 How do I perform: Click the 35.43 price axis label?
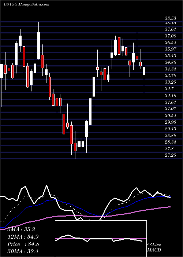(171, 56)
